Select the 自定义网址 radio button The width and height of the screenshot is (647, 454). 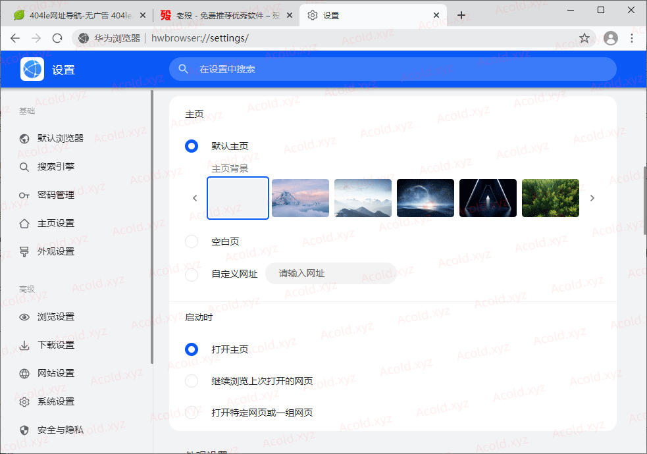(x=192, y=274)
